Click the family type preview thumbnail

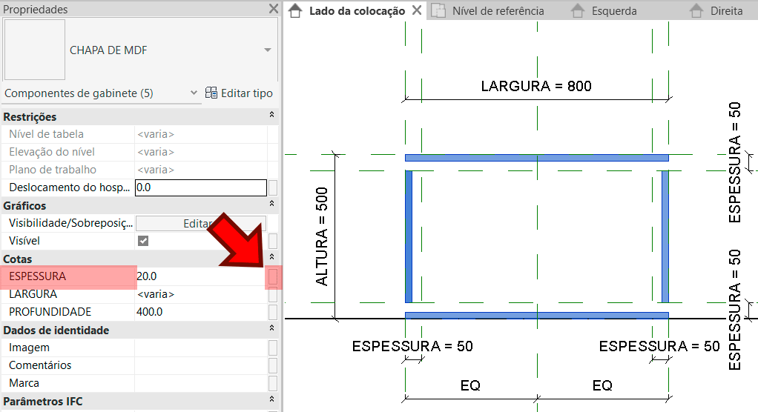tap(34, 49)
